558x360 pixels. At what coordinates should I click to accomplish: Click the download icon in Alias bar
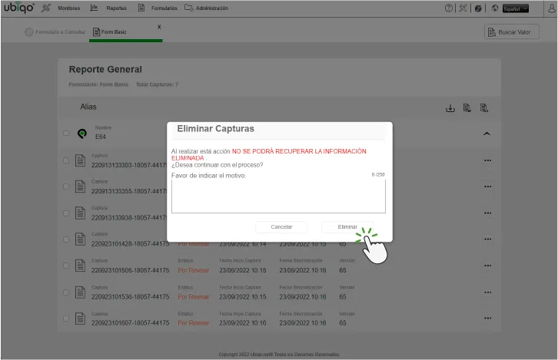(x=450, y=108)
